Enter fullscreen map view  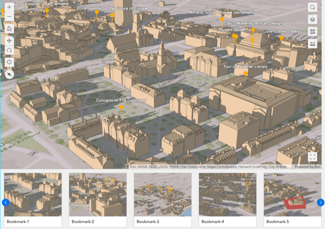(313, 157)
